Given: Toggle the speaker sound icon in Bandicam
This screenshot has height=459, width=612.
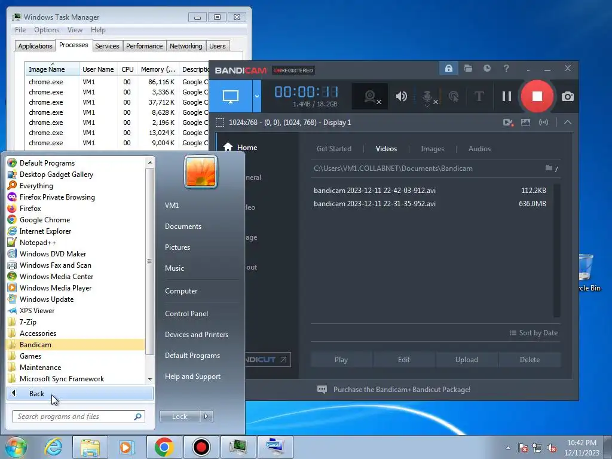Looking at the screenshot, I should [x=401, y=96].
